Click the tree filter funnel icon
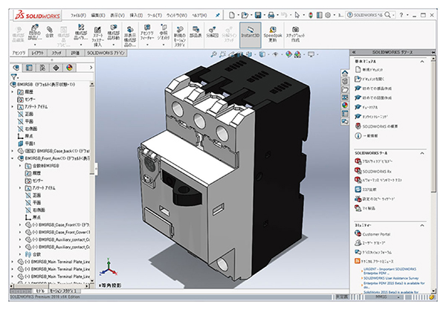The width and height of the screenshot is (446, 310). click(x=14, y=77)
